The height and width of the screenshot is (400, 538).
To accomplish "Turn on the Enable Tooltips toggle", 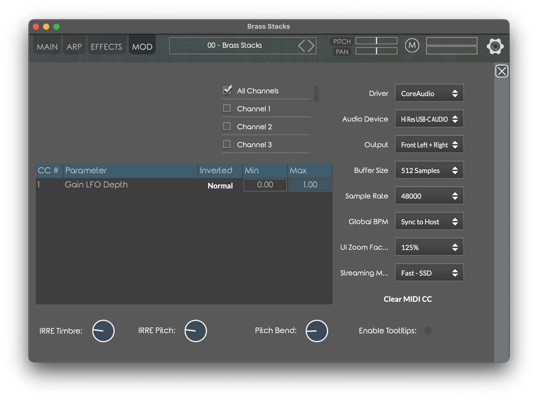I will click(x=428, y=331).
